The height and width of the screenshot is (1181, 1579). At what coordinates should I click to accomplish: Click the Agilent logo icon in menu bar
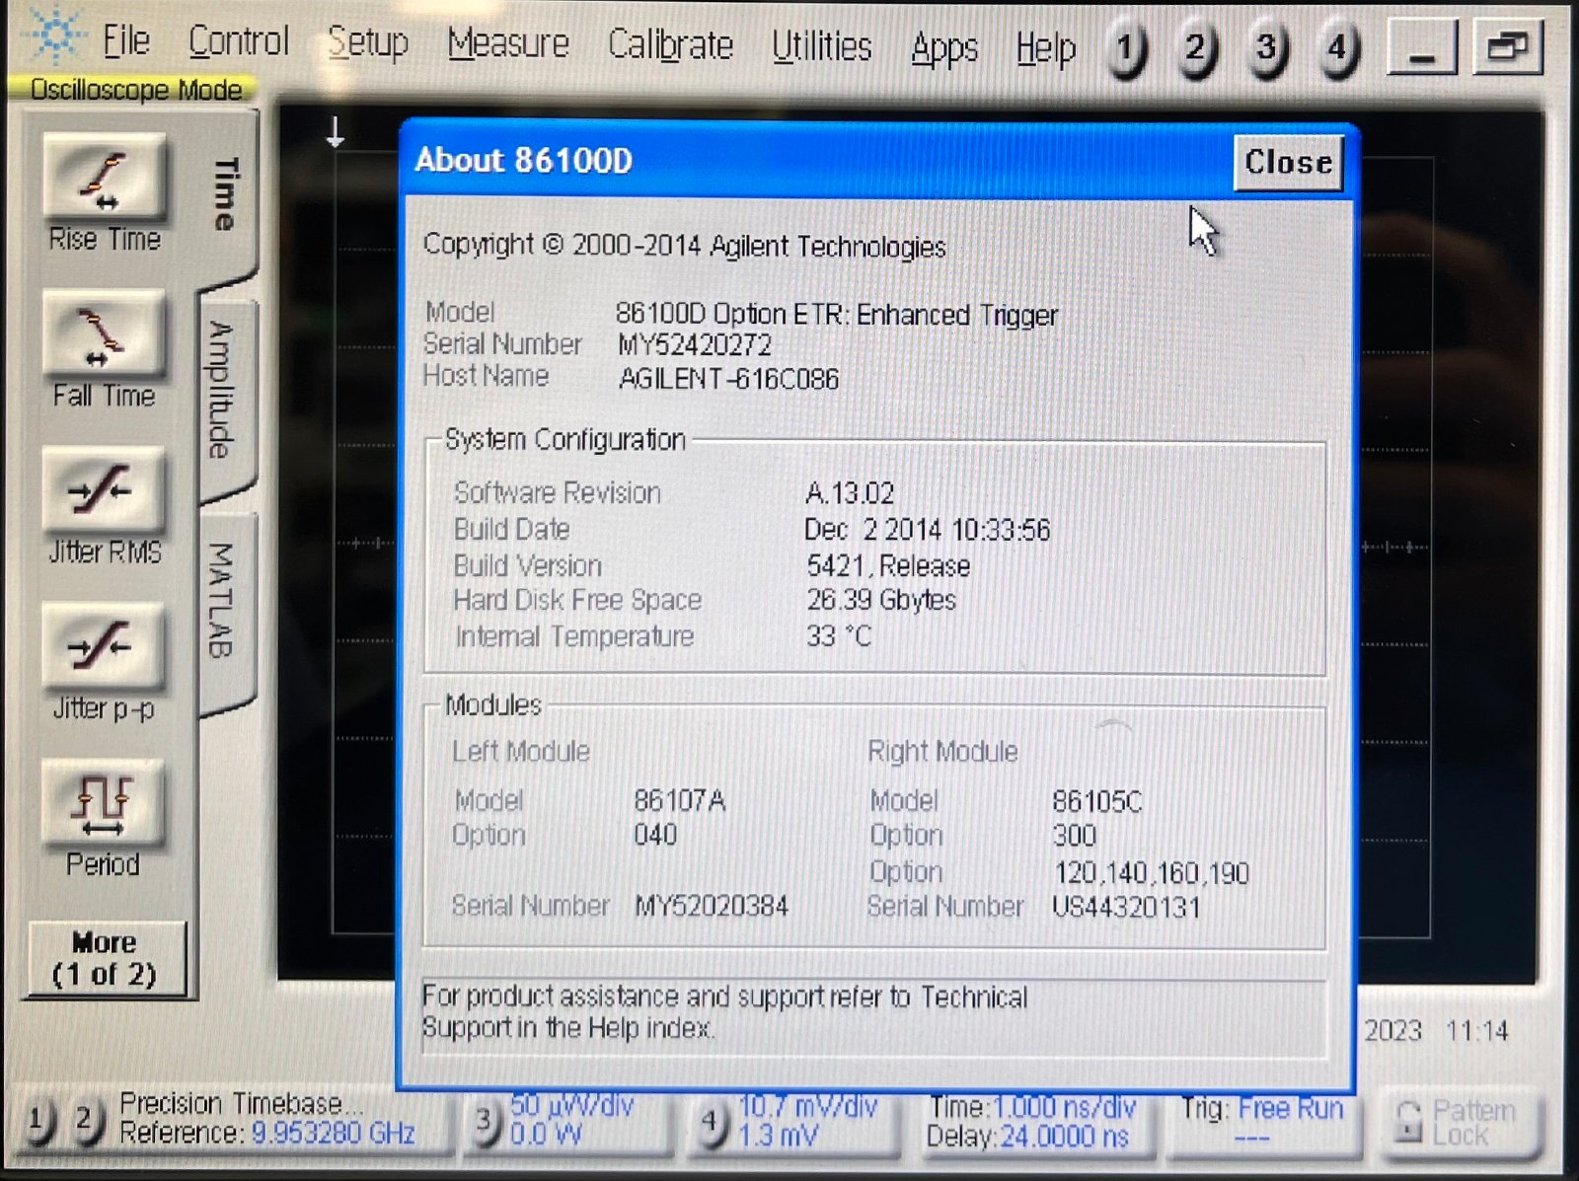click(55, 36)
